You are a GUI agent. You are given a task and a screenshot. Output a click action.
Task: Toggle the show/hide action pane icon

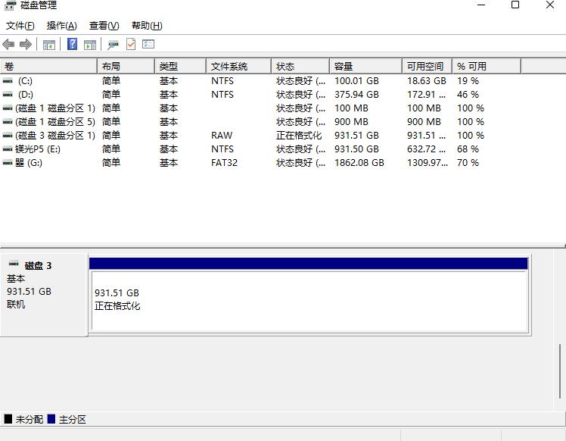[90, 45]
